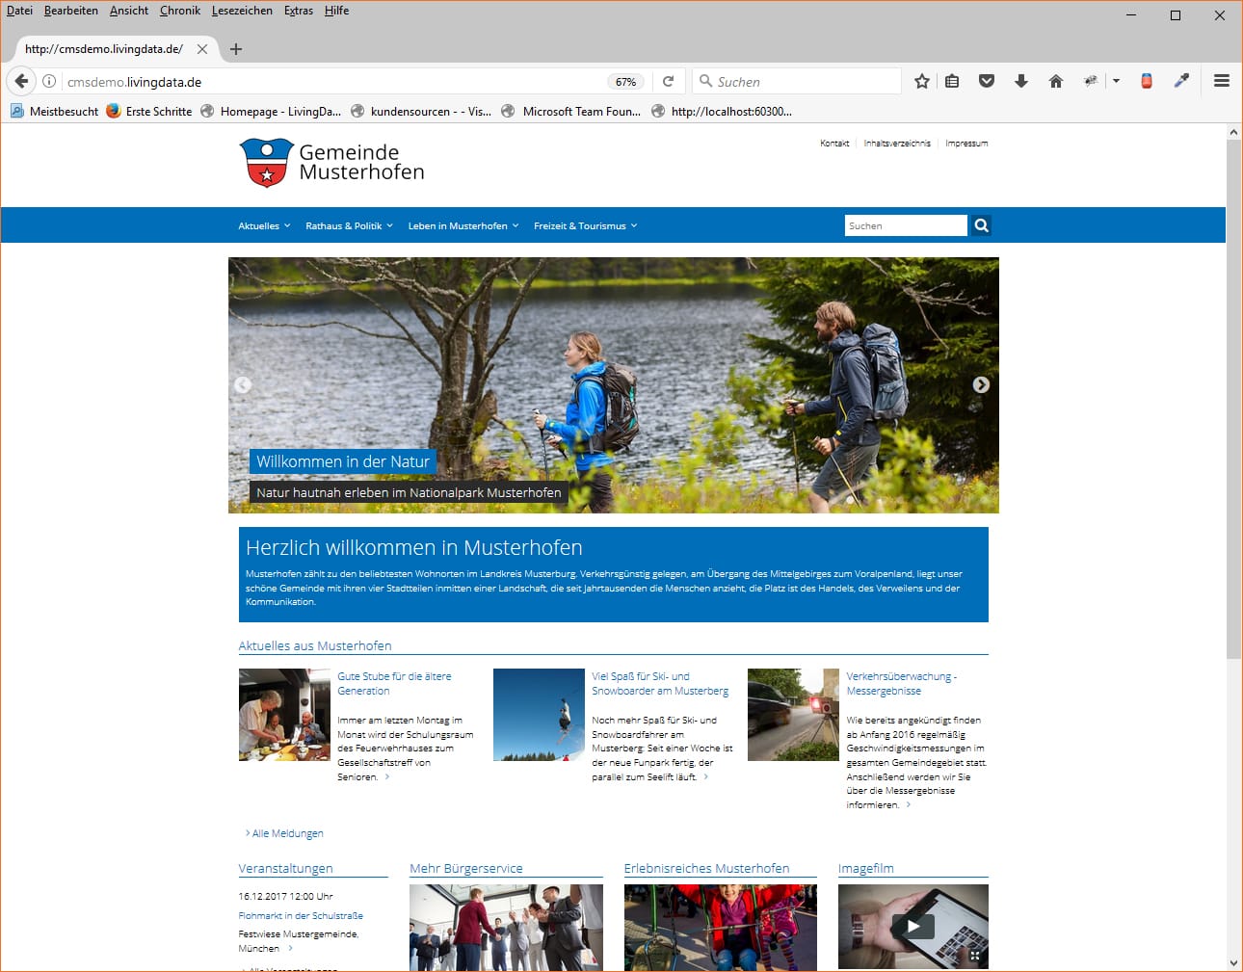The height and width of the screenshot is (972, 1243).
Task: Click the Veranstaltungen section heading
Action: coord(285,868)
